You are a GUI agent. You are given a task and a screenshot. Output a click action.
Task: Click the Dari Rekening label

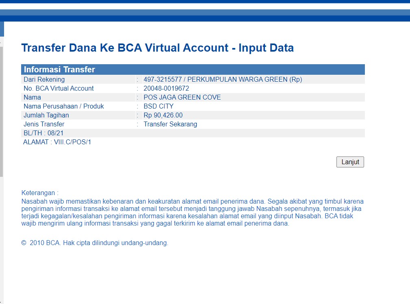pyautogui.click(x=44, y=80)
